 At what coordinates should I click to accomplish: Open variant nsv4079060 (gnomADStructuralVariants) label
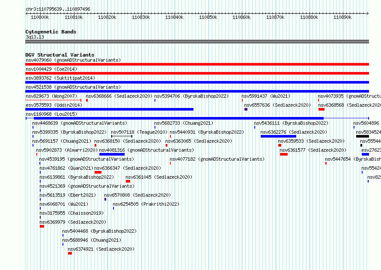point(73,60)
